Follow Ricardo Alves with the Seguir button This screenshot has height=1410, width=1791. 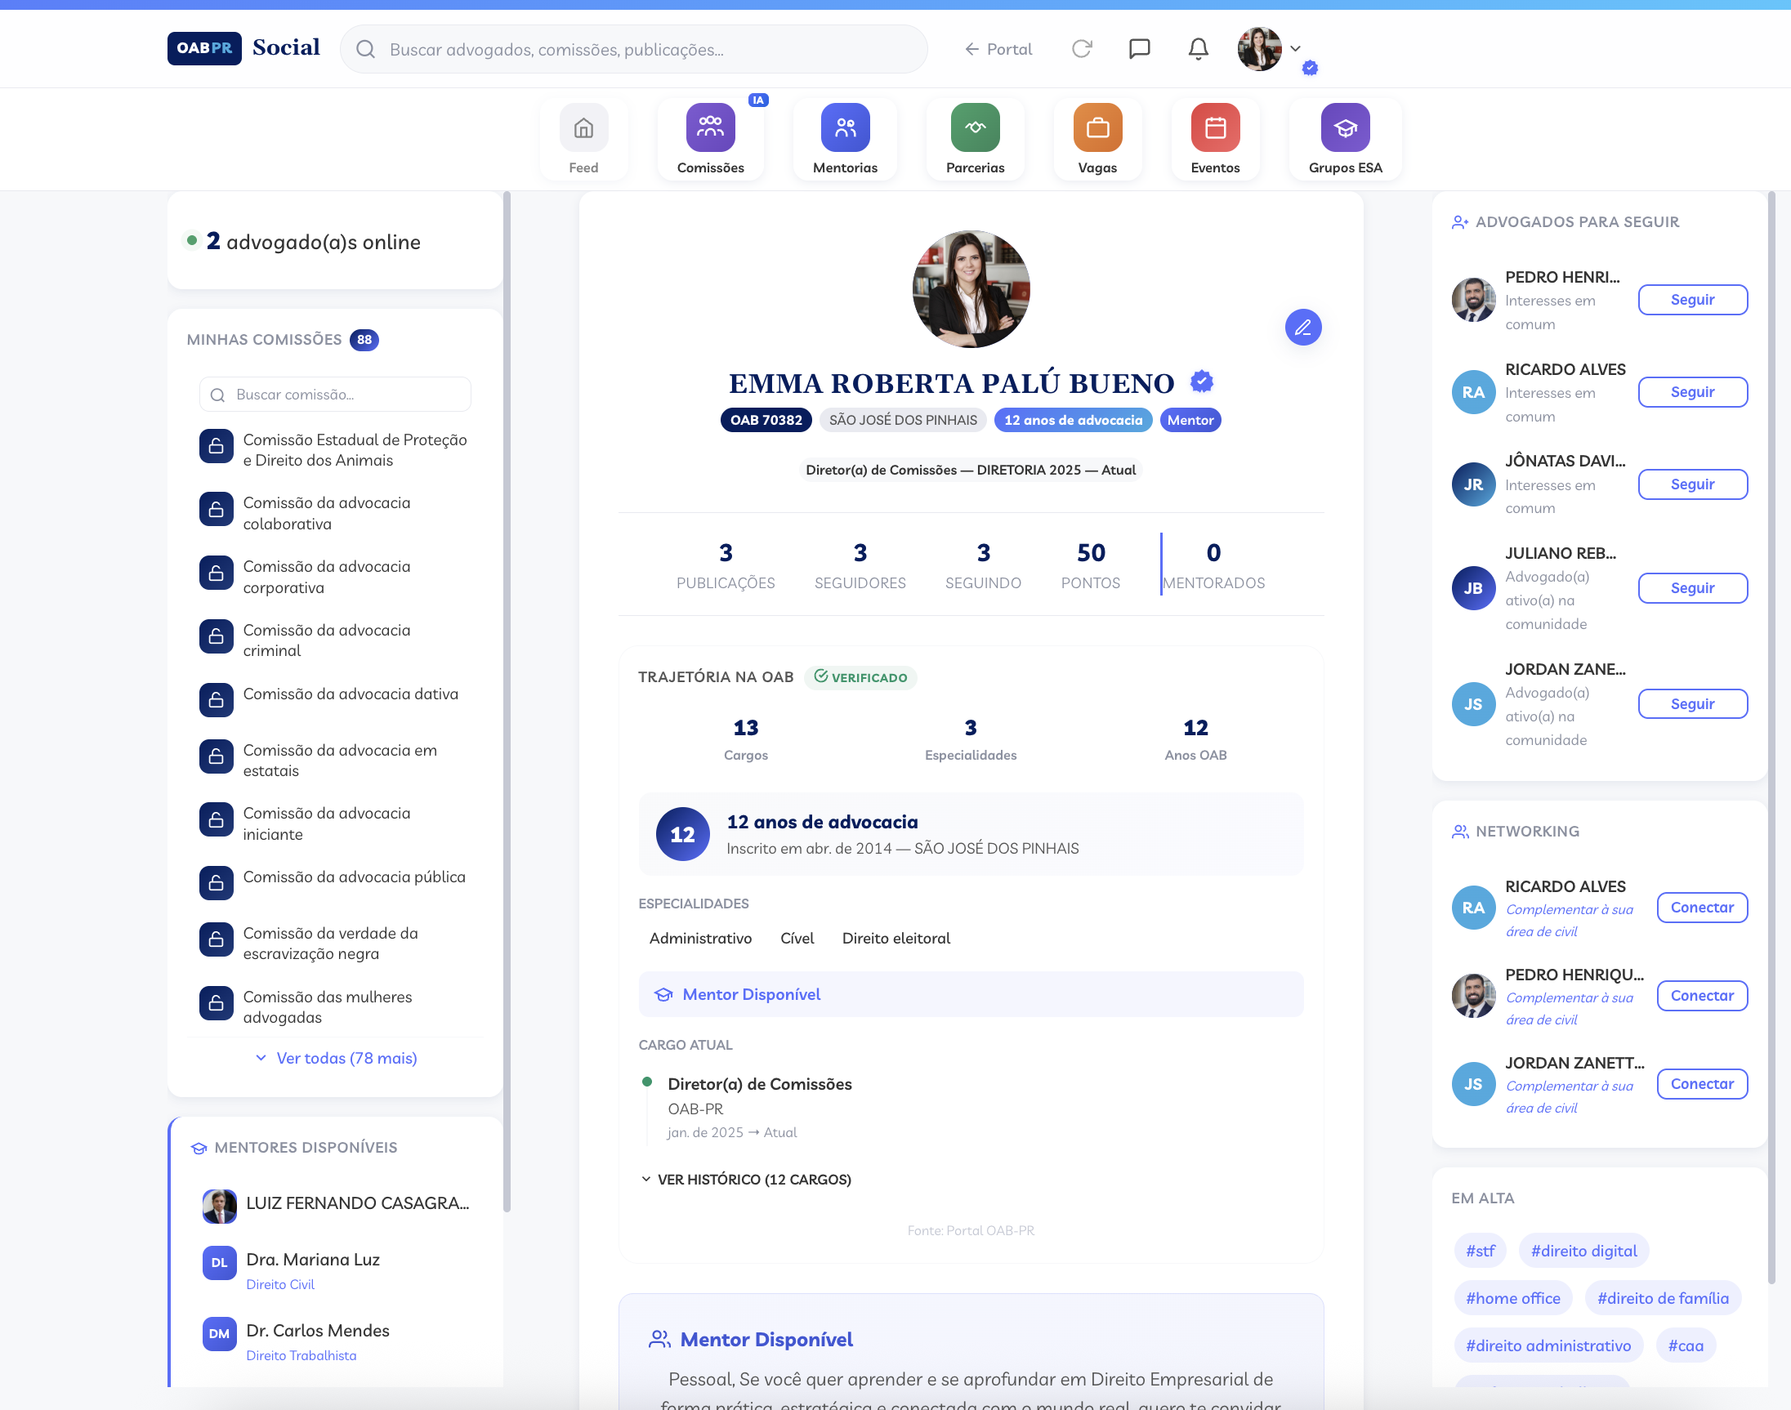(x=1693, y=391)
